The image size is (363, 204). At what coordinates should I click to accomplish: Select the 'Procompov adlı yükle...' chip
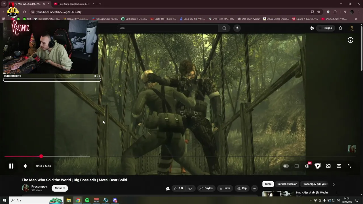pos(315,184)
